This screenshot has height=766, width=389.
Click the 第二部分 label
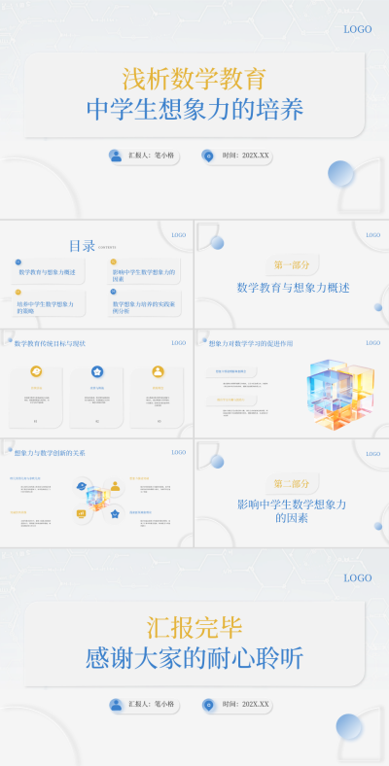pyautogui.click(x=292, y=484)
